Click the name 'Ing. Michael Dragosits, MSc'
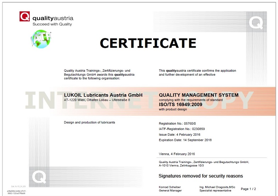This screenshot has height=196, width=278. pyautogui.click(x=217, y=187)
